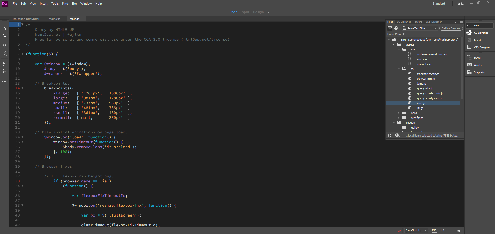This screenshot has width=495, height=234.
Task: Click Format Source Code icon
Action: coord(4,53)
